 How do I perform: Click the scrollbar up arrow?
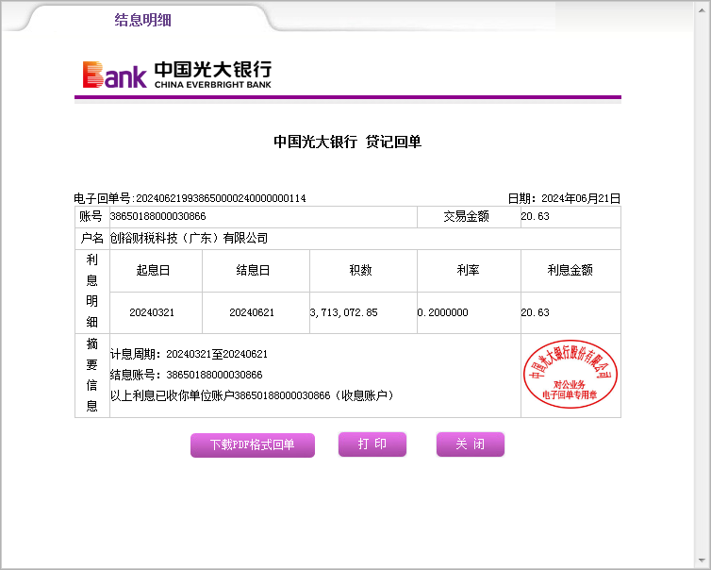pyautogui.click(x=703, y=9)
